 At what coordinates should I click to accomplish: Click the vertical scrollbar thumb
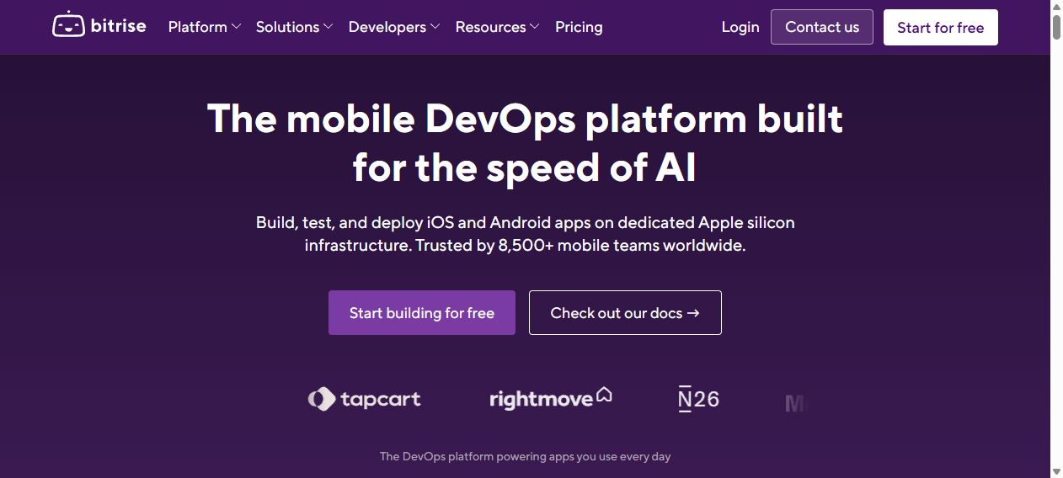(x=1056, y=27)
